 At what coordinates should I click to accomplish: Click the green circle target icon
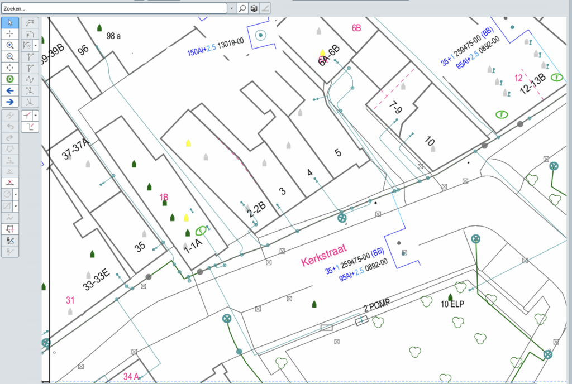tap(10, 79)
